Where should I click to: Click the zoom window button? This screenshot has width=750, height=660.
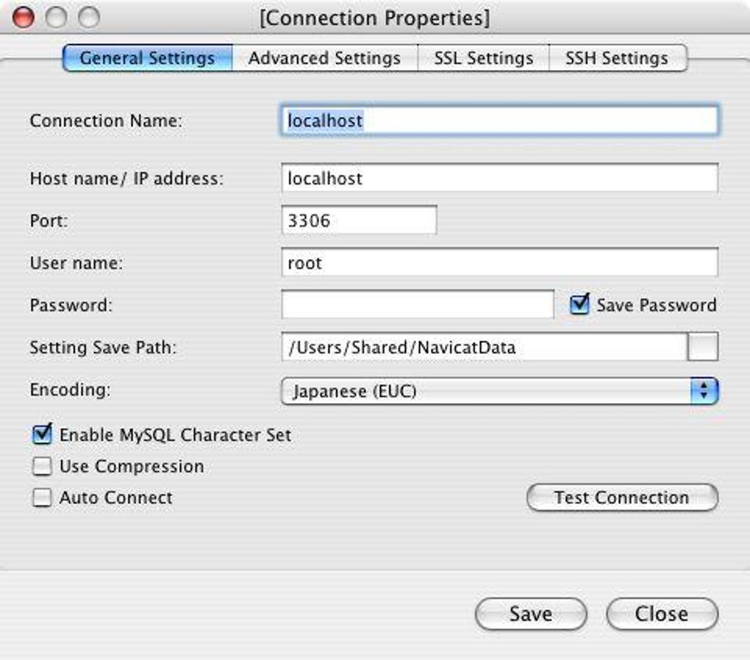[x=88, y=17]
